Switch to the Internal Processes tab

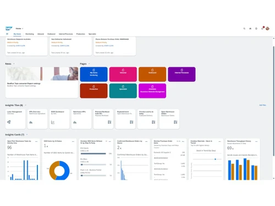(66, 34)
